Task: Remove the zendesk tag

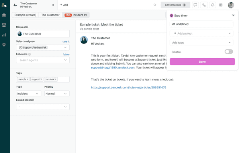Action: tap(55, 79)
